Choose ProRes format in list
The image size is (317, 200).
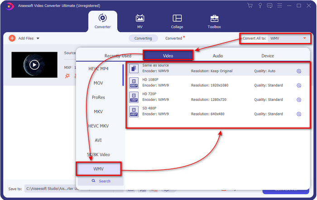(x=98, y=97)
